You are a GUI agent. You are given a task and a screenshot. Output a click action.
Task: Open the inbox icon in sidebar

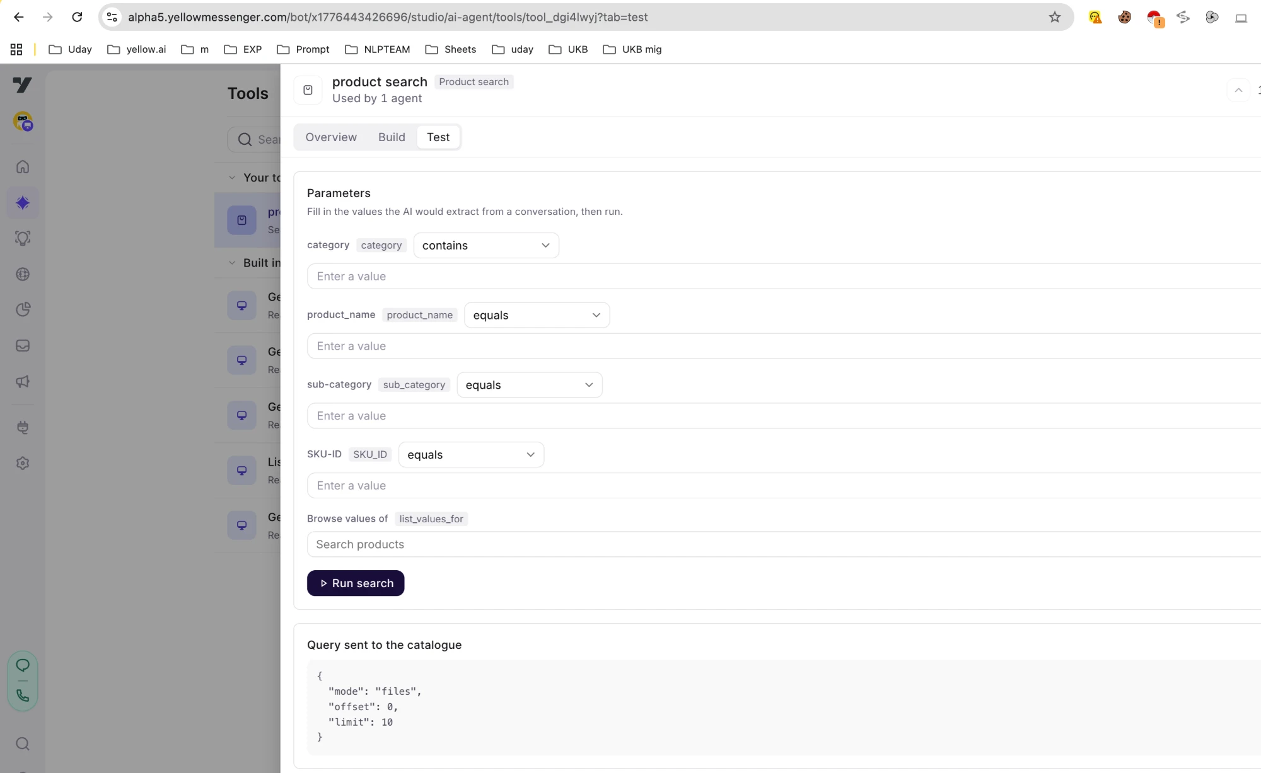[x=23, y=345]
